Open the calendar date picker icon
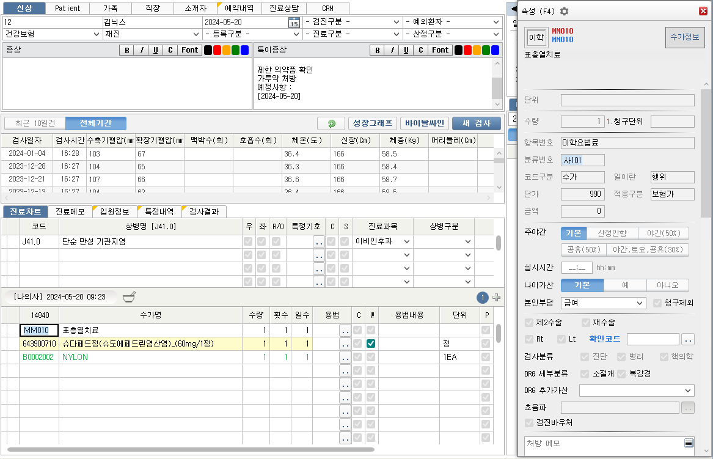Viewport: 713px width, 459px height. tap(294, 23)
